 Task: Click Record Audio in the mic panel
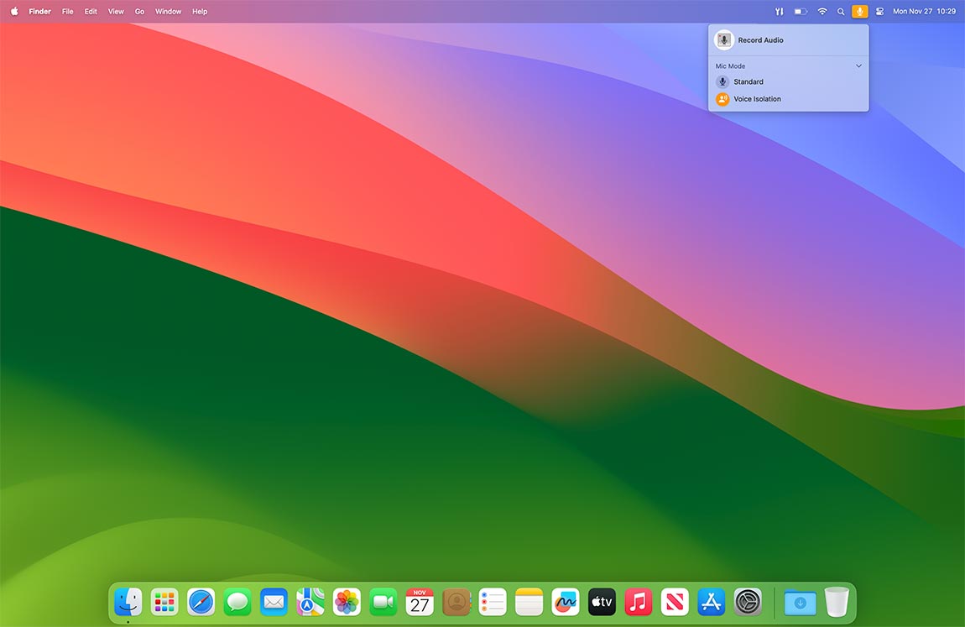[760, 39]
